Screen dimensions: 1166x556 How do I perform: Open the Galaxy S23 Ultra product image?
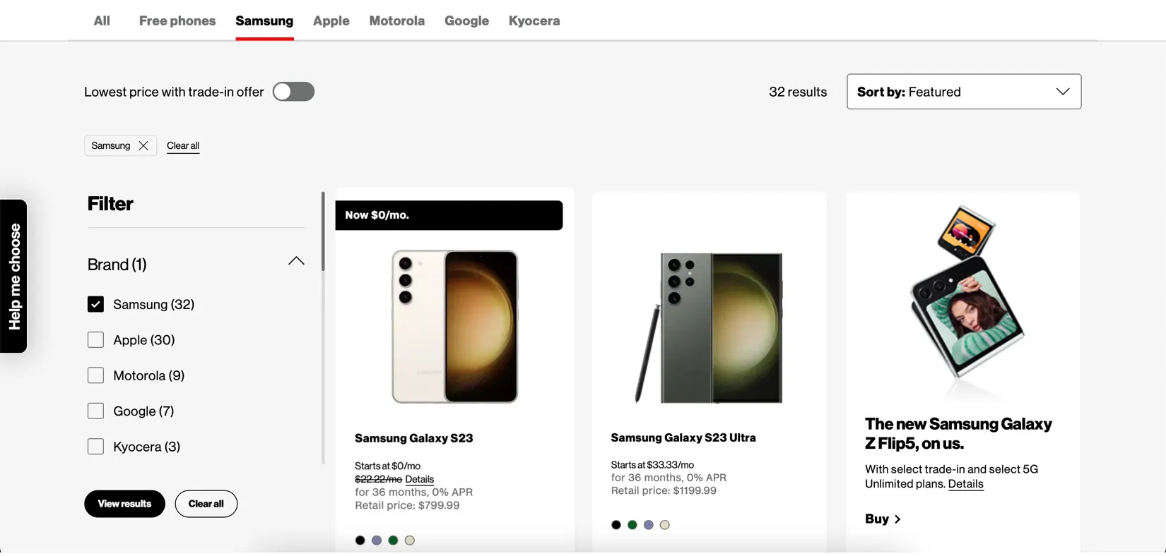[709, 328]
